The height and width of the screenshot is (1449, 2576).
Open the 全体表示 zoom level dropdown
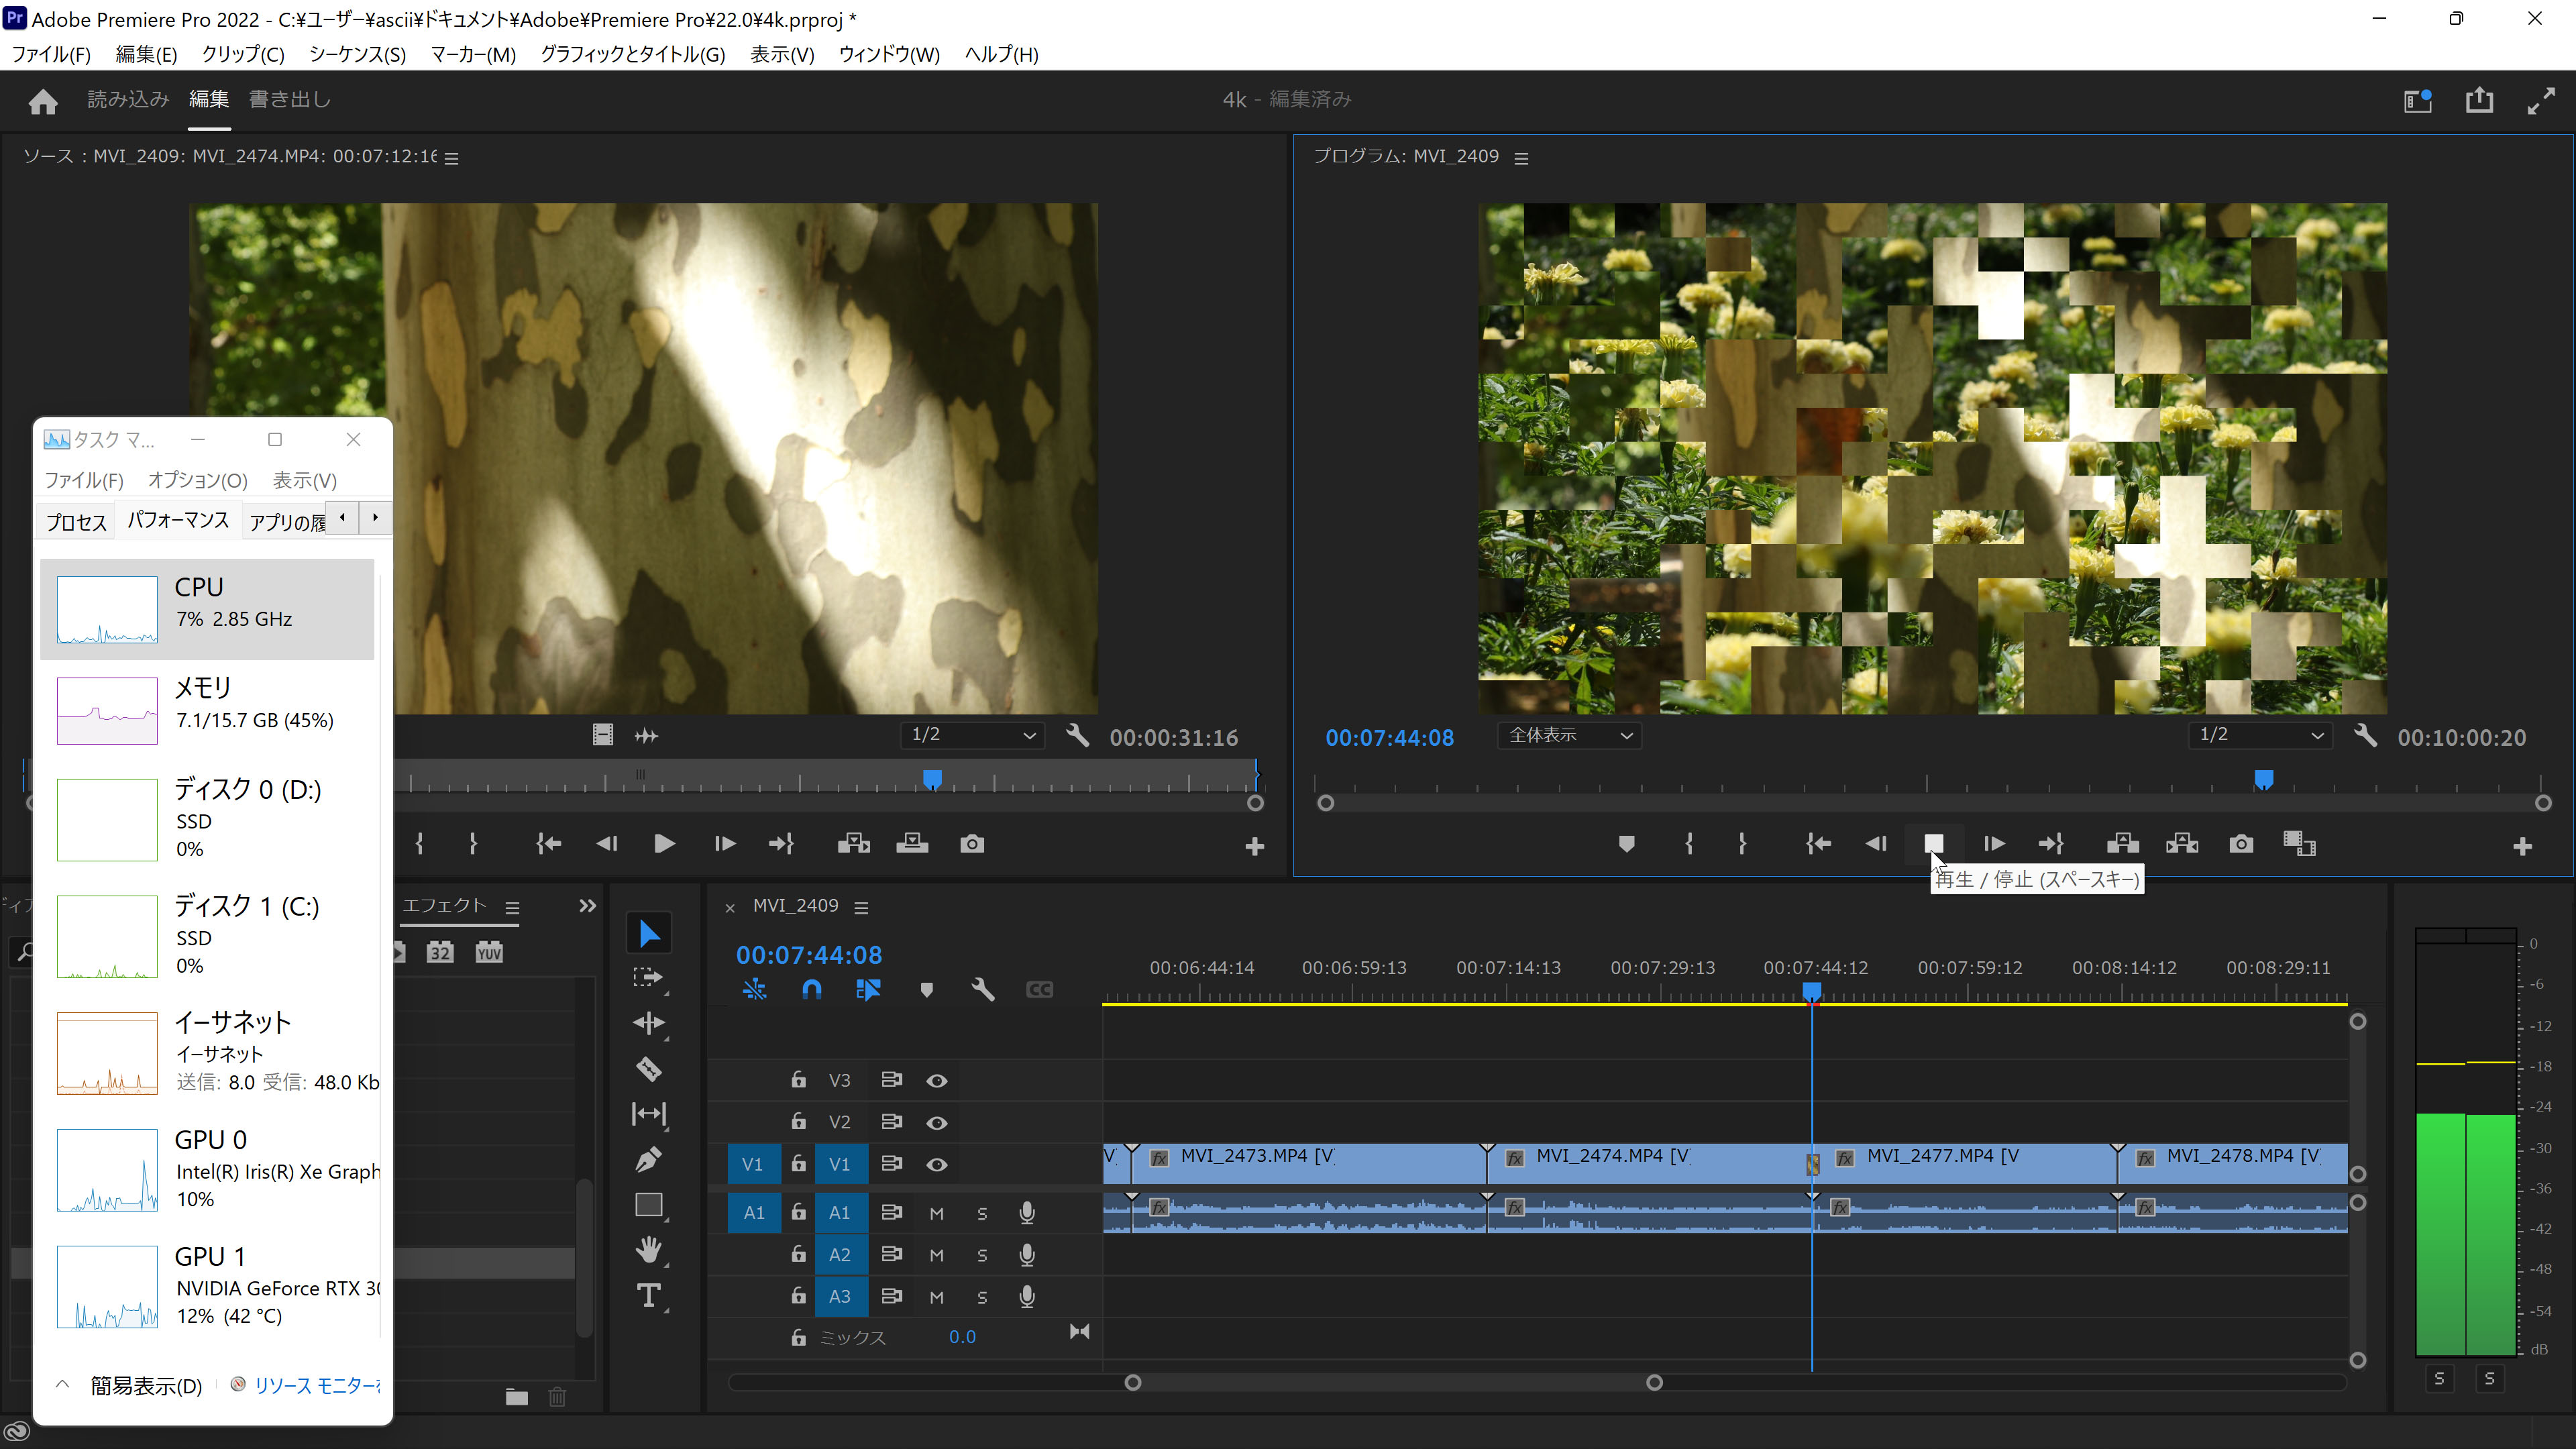point(1569,735)
